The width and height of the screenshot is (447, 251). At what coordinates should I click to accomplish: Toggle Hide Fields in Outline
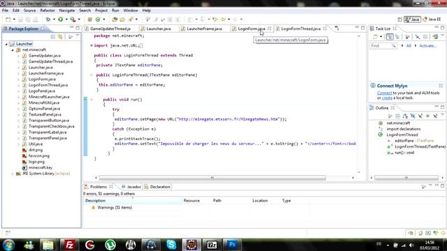413,116
